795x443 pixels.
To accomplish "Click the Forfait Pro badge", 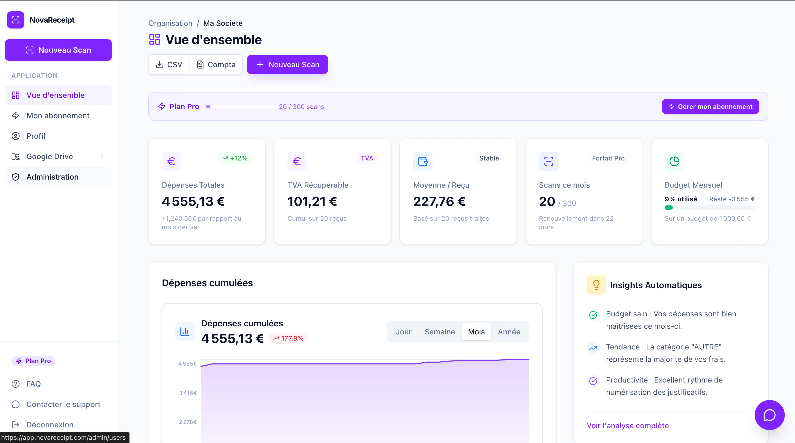I will [x=608, y=158].
